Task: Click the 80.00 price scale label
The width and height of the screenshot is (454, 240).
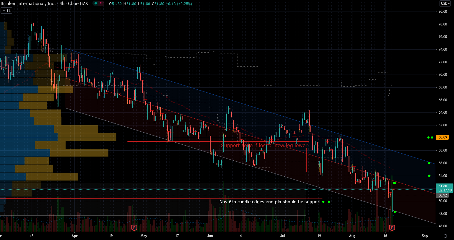Action: click(442, 12)
